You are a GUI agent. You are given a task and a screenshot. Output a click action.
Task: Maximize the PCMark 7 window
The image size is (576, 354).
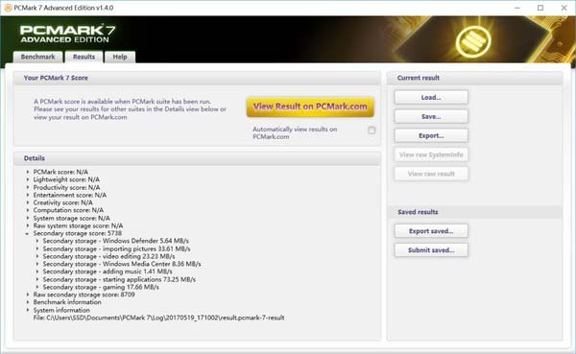540,8
